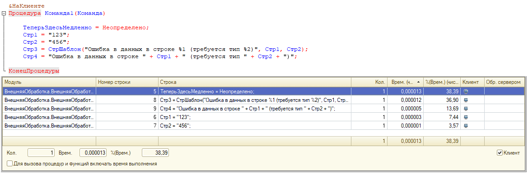Image resolution: width=528 pixels, height=174 pixels.
Task: Click line number cell 7
Action: click(127, 126)
